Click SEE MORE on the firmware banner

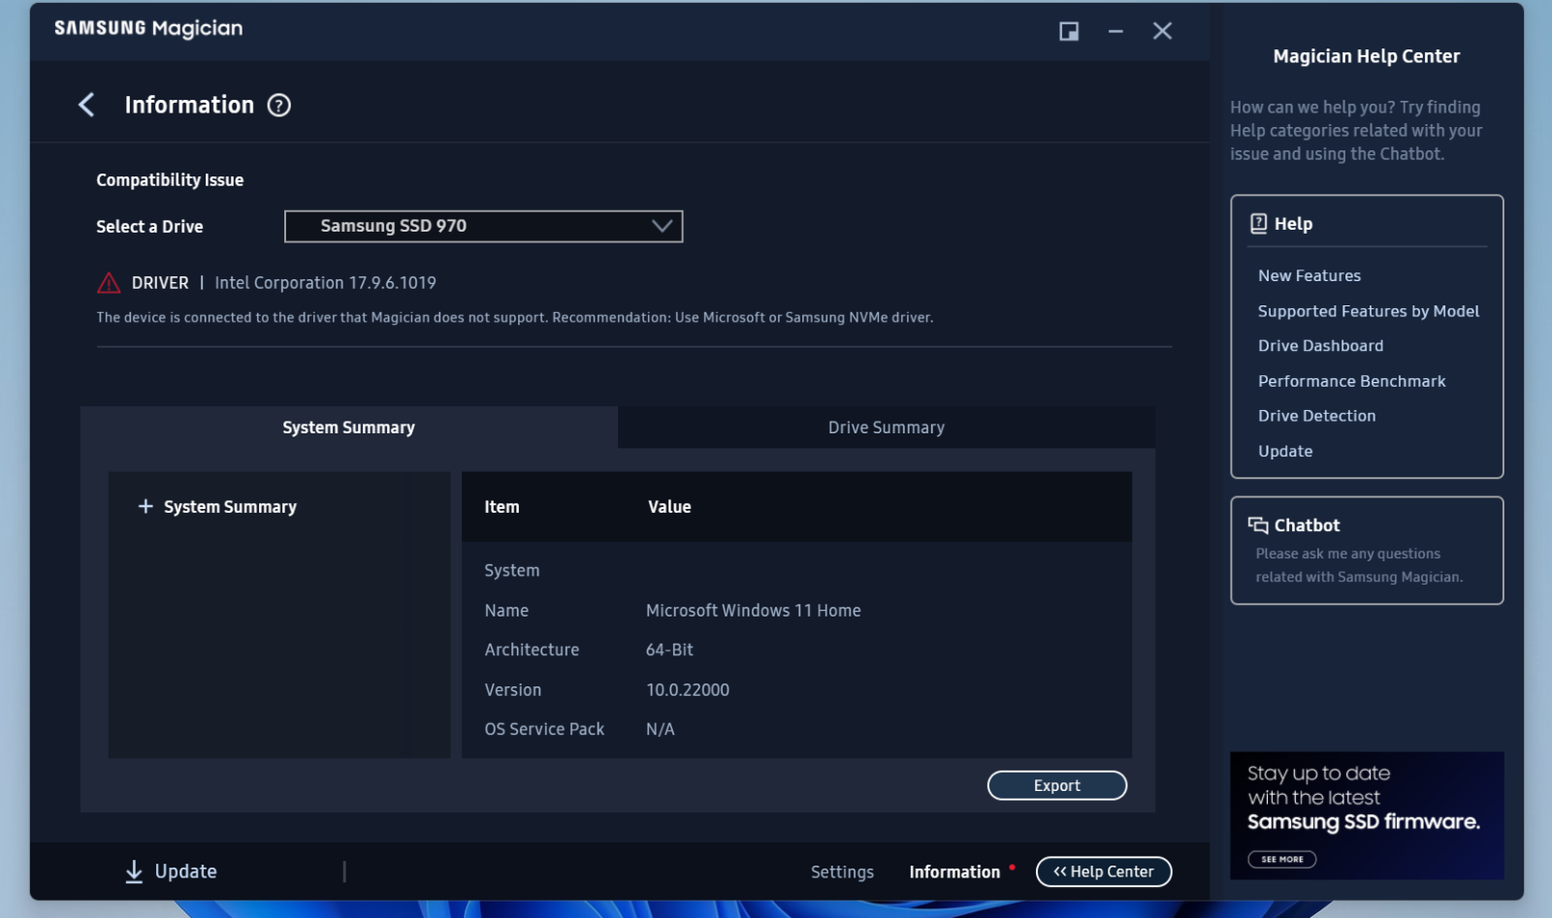pyautogui.click(x=1281, y=859)
